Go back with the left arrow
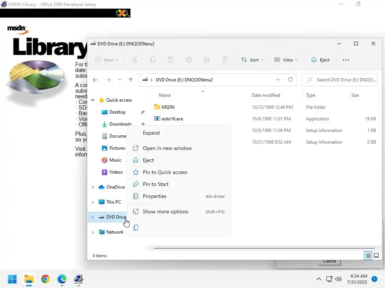 coord(95,80)
